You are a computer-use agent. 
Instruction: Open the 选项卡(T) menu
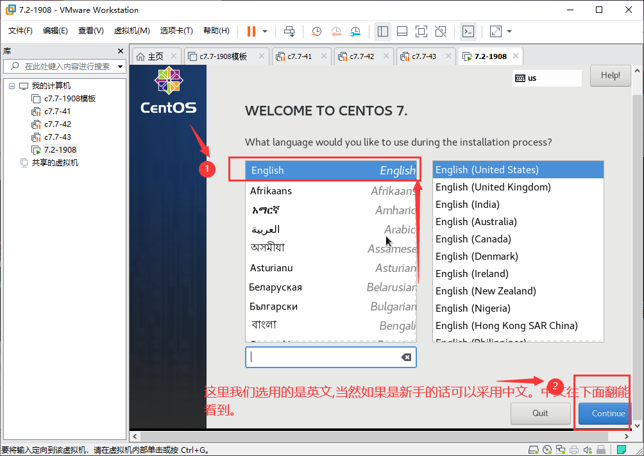pos(176,31)
